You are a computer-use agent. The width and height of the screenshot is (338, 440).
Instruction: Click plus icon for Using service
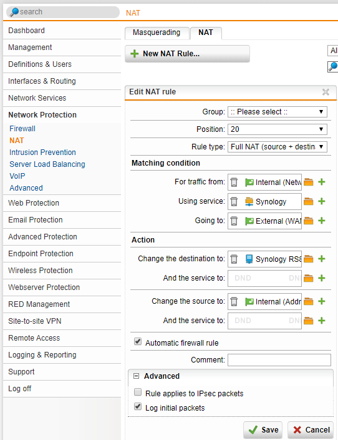322,201
